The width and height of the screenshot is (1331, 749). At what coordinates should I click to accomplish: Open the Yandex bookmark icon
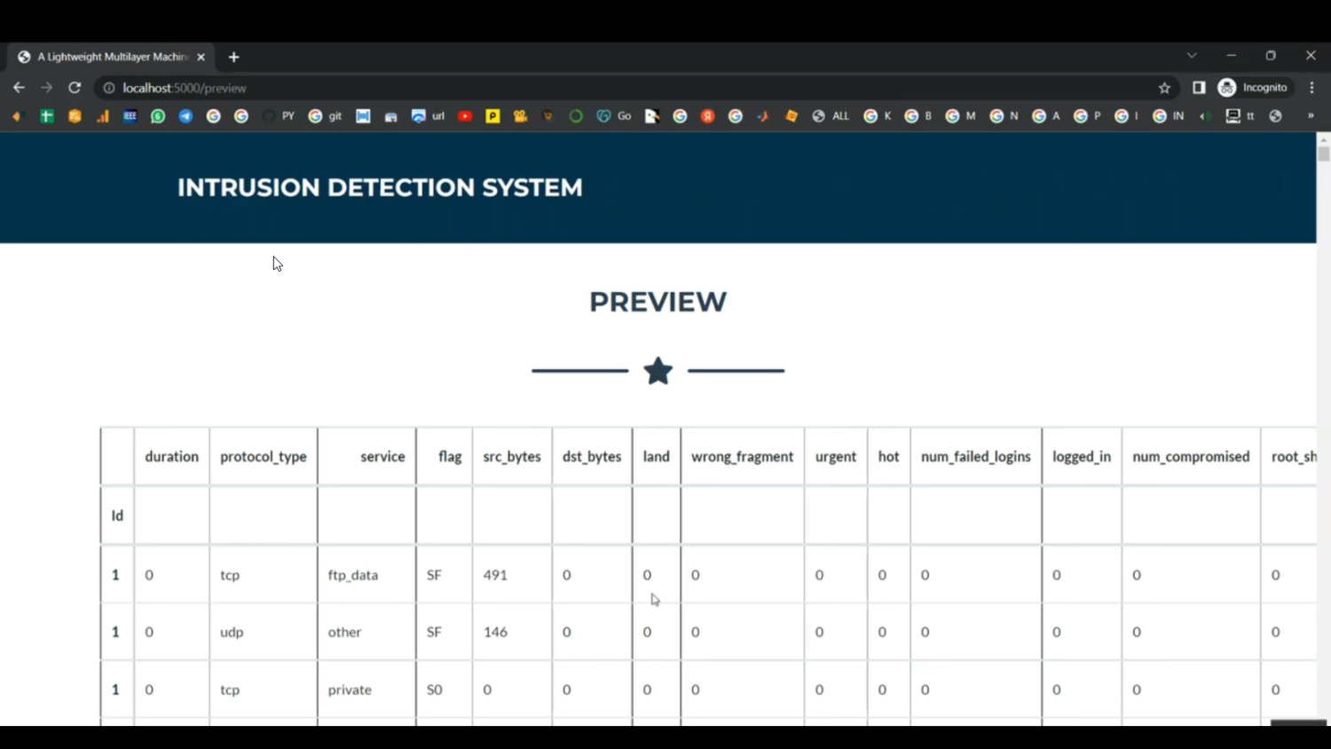click(x=707, y=116)
